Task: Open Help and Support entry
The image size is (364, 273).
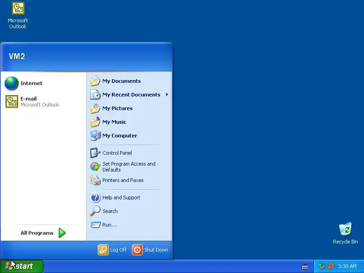Action: click(x=130, y=197)
